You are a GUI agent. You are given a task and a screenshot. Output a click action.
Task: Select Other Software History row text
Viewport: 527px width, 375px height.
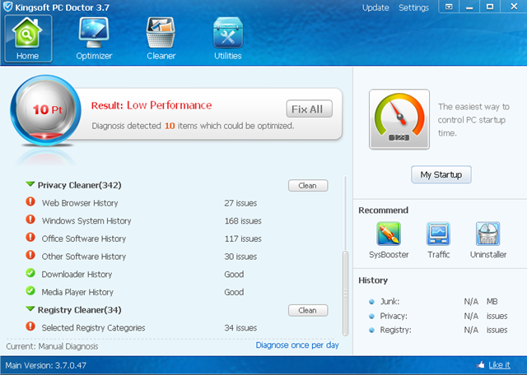[x=84, y=257]
